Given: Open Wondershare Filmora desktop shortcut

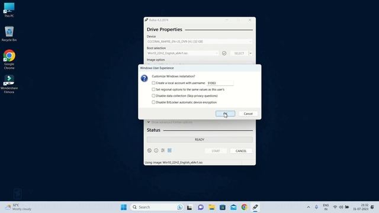Looking at the screenshot, I should point(9,84).
